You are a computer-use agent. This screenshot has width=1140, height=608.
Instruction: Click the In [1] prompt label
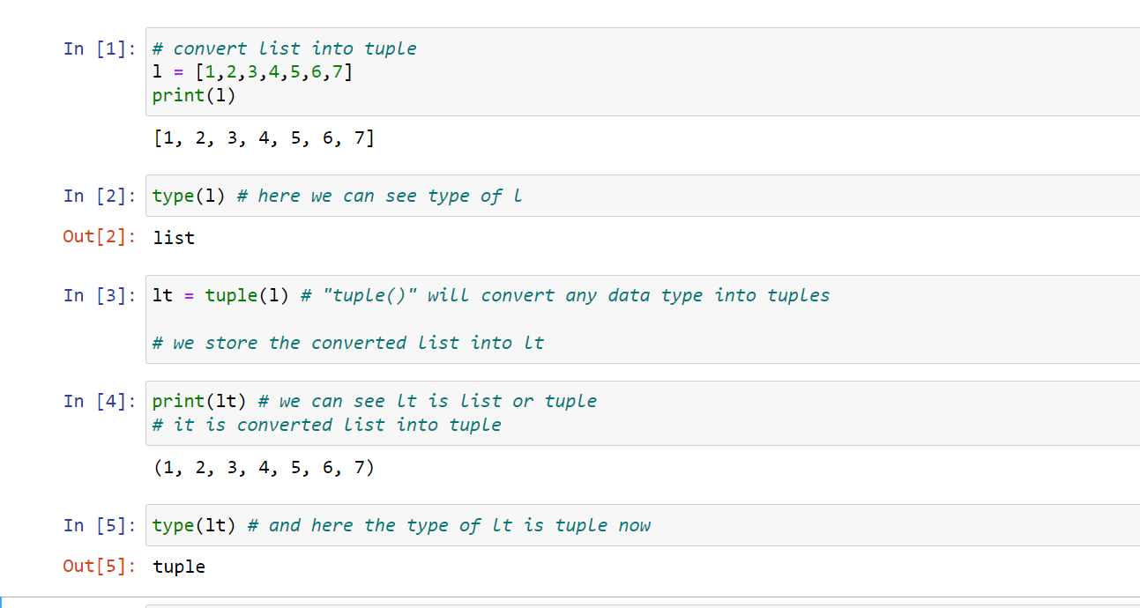point(99,48)
